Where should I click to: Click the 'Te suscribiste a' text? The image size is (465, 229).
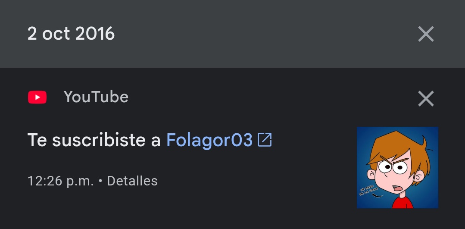(94, 140)
